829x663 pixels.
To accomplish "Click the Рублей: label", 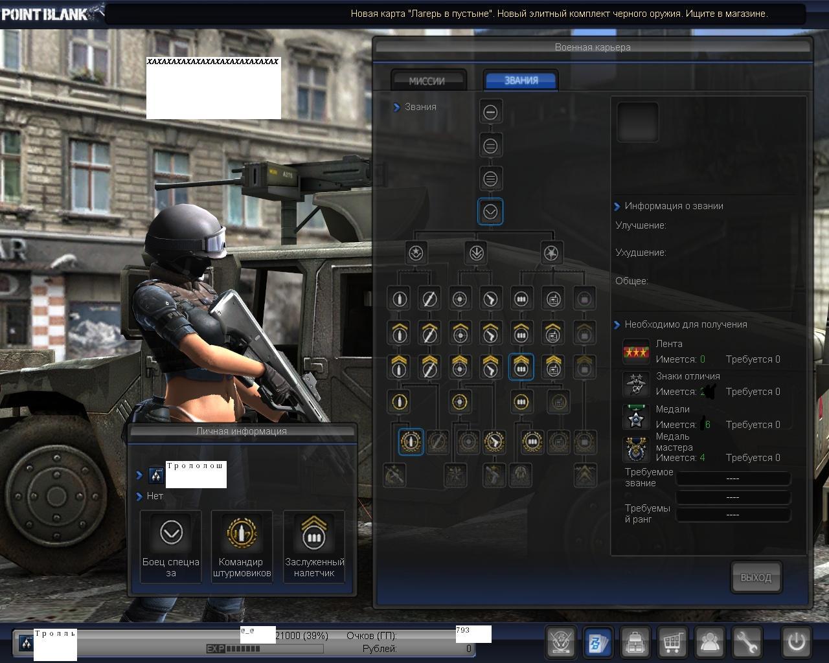I will [380, 649].
